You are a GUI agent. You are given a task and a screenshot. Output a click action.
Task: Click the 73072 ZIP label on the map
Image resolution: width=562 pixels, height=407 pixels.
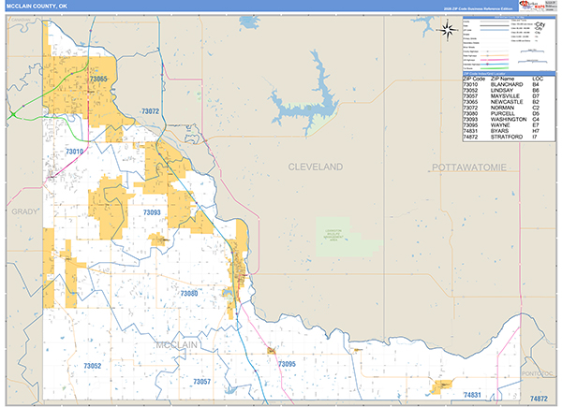(x=150, y=111)
